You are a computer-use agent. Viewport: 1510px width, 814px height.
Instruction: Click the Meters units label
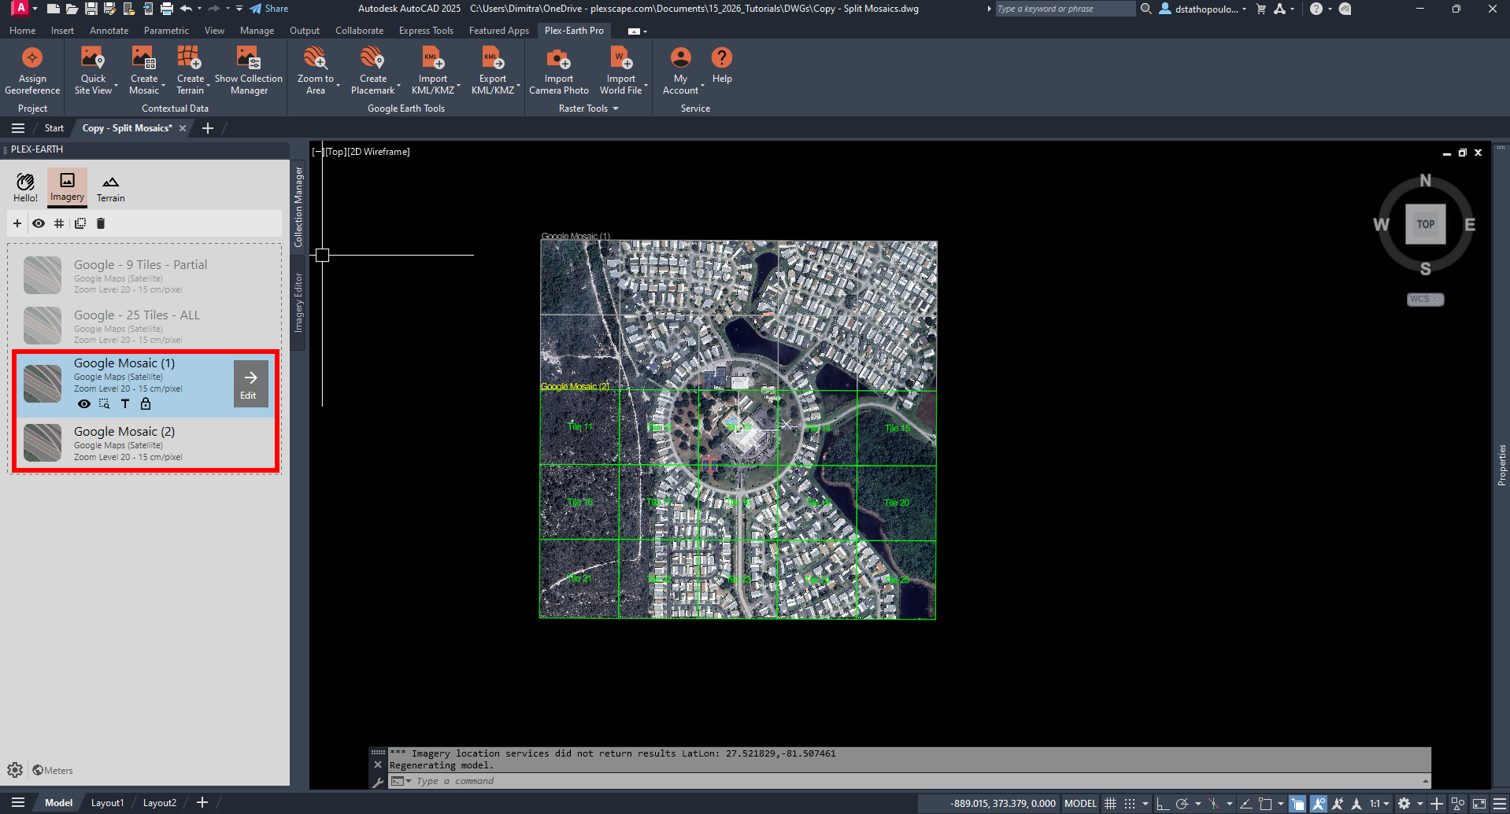point(58,771)
